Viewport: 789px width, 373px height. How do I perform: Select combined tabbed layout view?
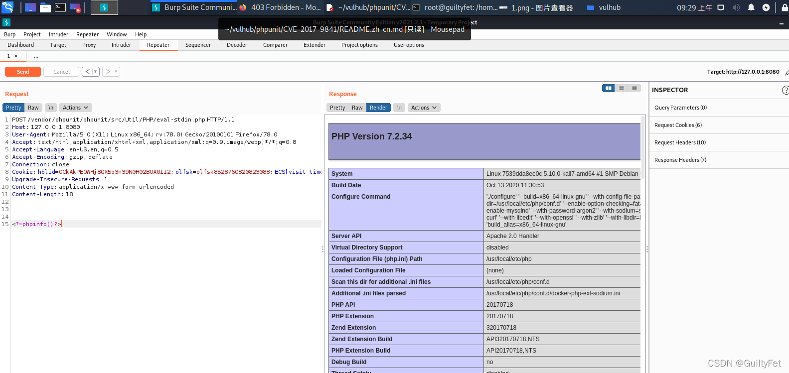pyautogui.click(x=634, y=88)
